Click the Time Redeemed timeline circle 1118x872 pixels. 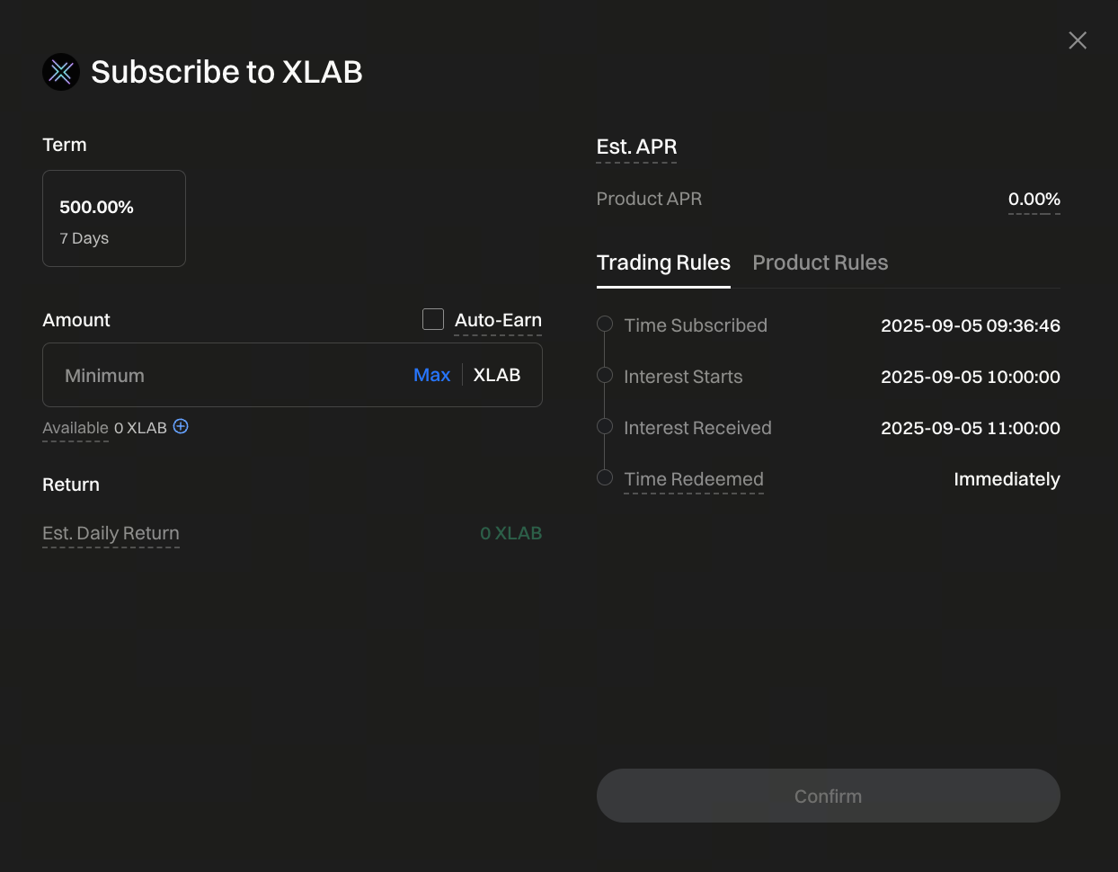coord(605,477)
